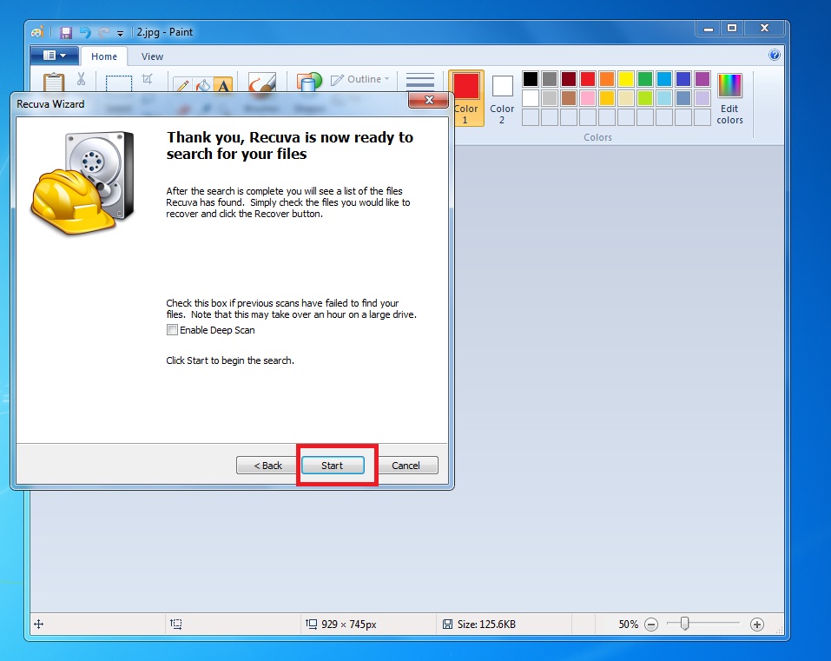This screenshot has height=661, width=831.
Task: Click the '50%' zoom level text
Action: (x=629, y=625)
